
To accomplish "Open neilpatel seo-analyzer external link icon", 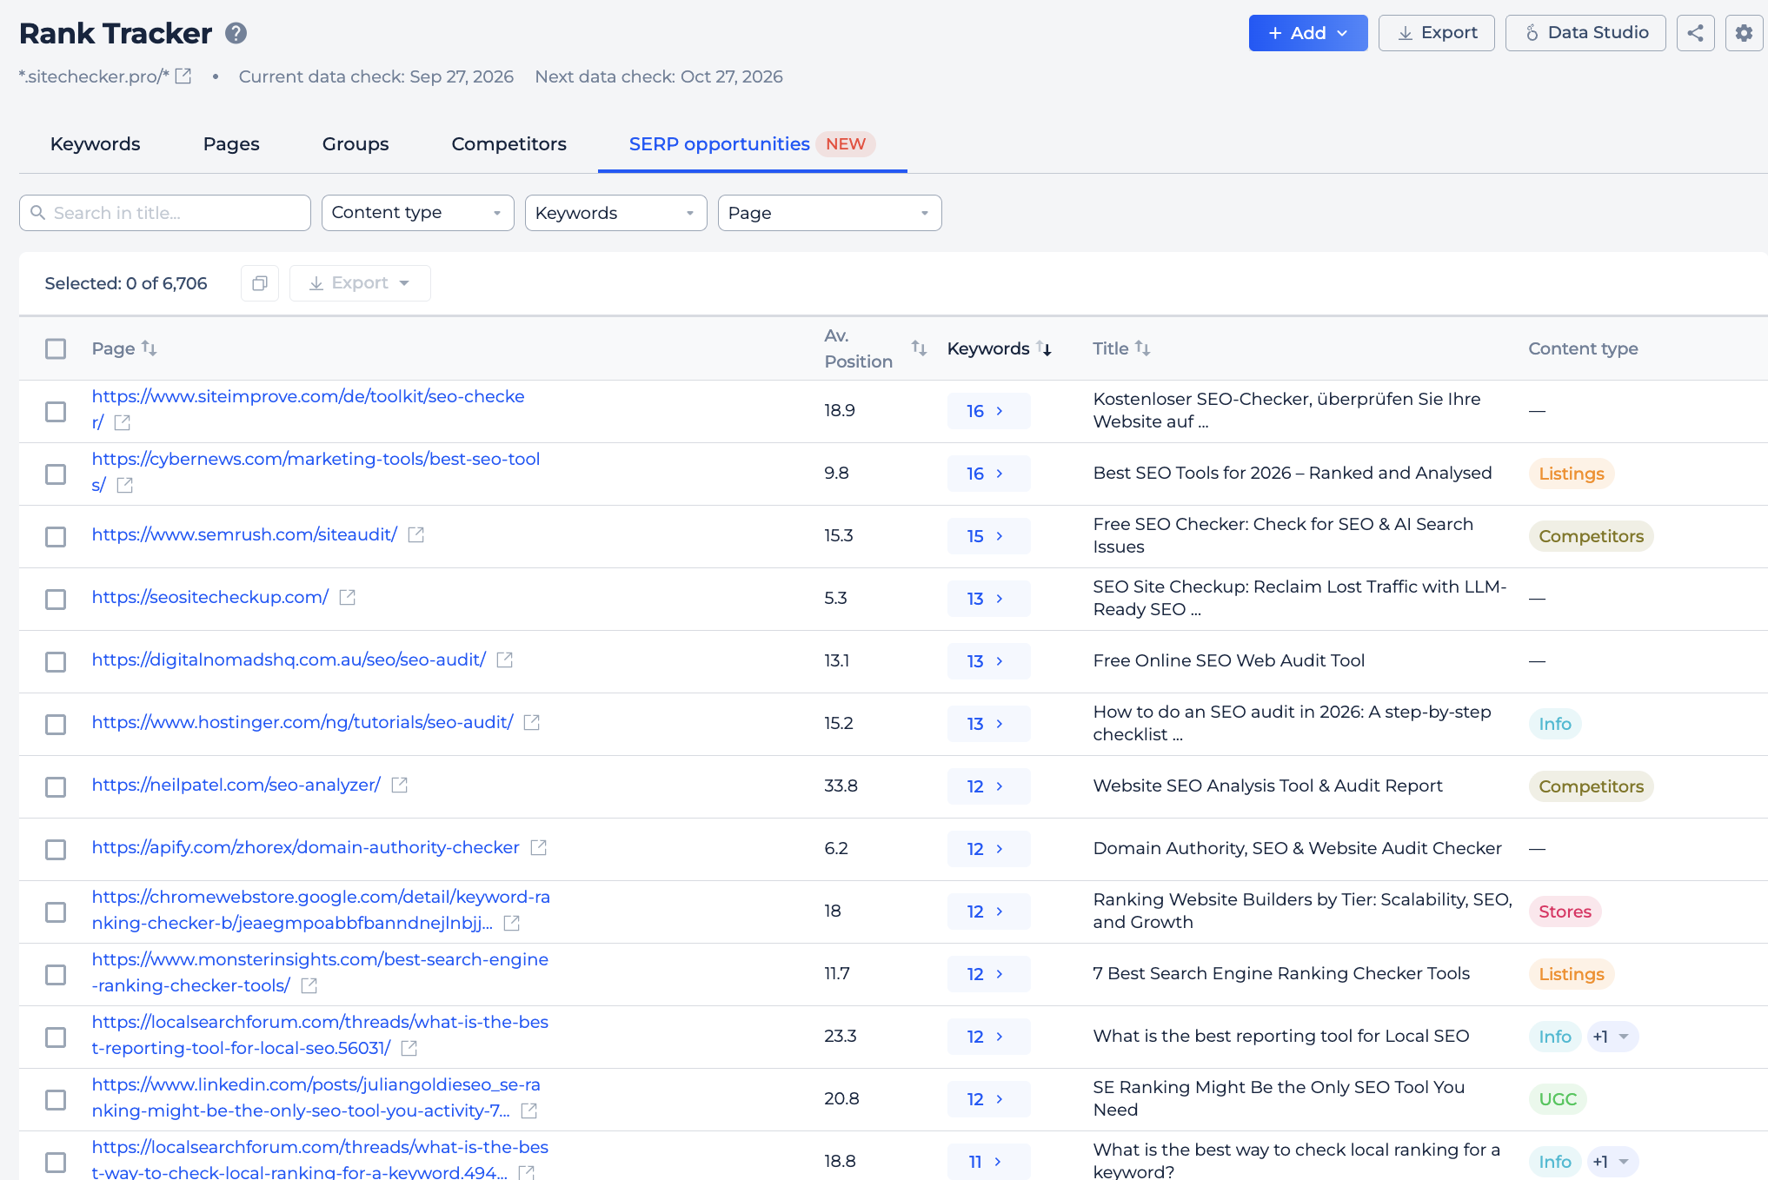I will 400,786.
